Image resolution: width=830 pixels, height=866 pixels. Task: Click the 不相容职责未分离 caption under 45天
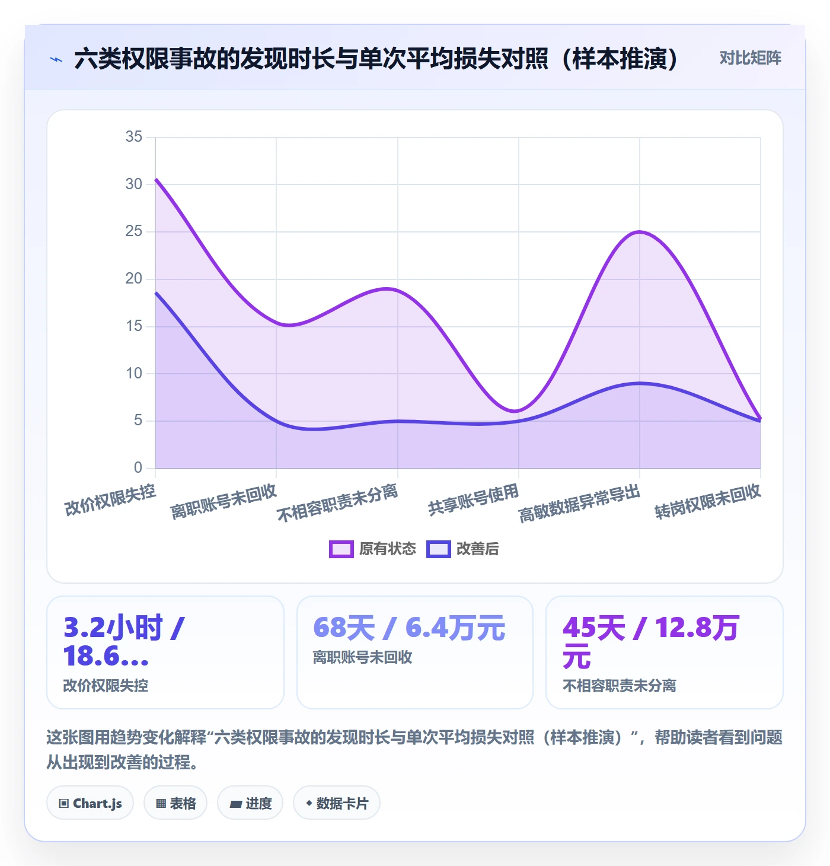click(619, 686)
